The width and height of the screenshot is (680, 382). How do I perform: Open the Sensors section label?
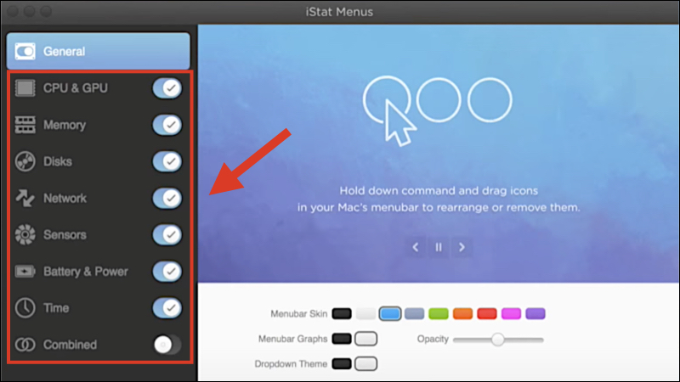pos(65,235)
